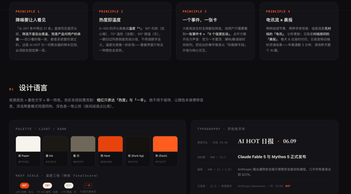Viewport: 351px width, 194px height.
Task: Click the summary starting "Anthropic 推出通用安全版"
Action: click(284, 172)
